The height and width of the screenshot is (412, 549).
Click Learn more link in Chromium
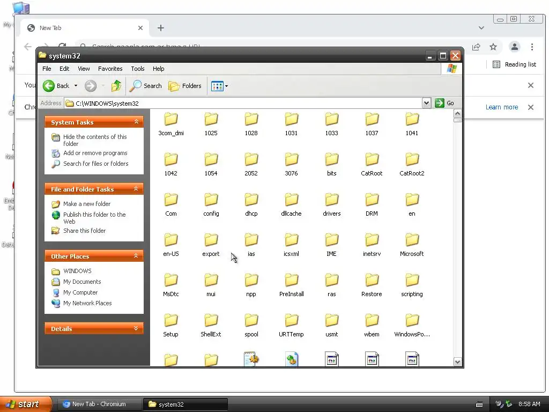(x=501, y=107)
